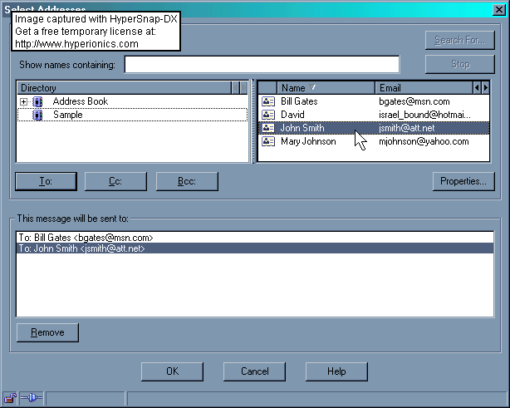This screenshot has height=408, width=510.
Task: Add the selected contact with Bcc: button
Action: click(x=187, y=181)
